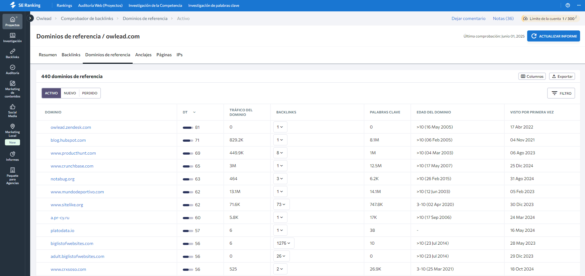Expand the sidebar with the arrow button
The image size is (585, 276).
point(30,18)
